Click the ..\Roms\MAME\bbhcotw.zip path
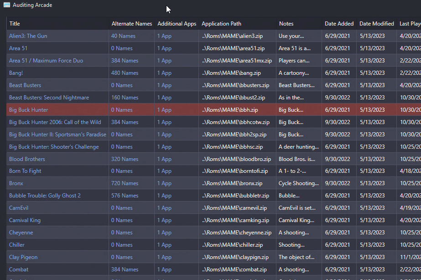 click(236, 122)
